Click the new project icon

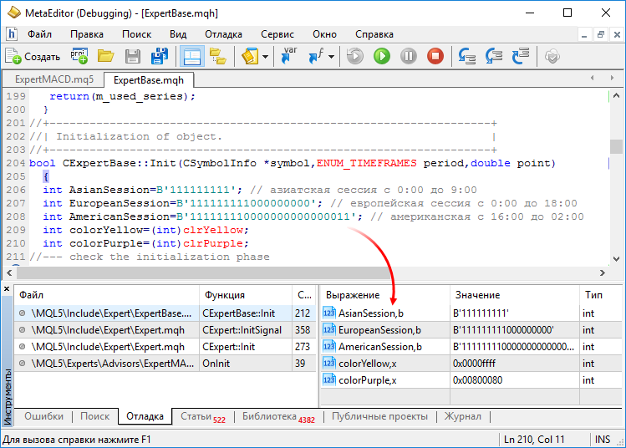tap(79, 56)
